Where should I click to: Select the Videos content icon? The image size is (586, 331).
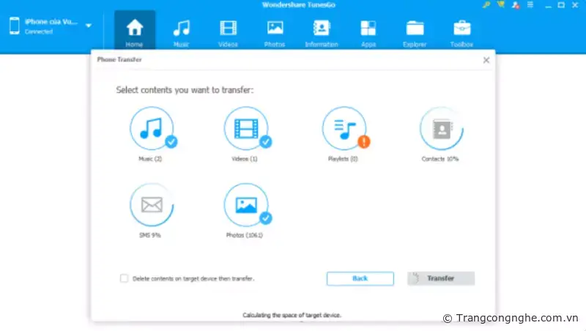click(x=246, y=128)
